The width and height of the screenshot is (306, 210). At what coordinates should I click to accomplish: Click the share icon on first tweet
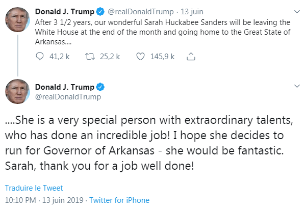point(192,58)
